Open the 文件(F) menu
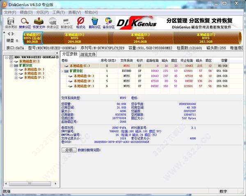This screenshot has height=196, width=246. click(10, 12)
